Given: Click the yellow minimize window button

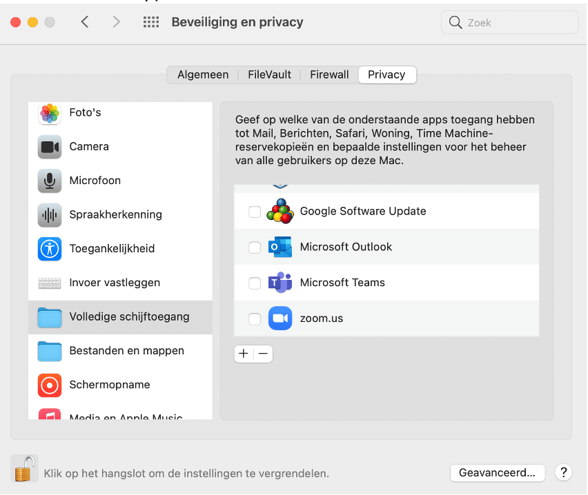Looking at the screenshot, I should click(x=32, y=23).
